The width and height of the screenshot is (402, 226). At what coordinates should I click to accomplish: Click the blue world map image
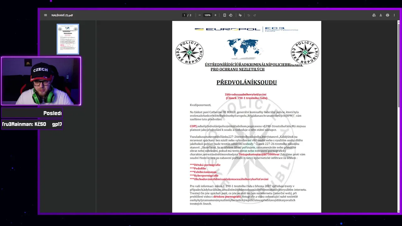point(245,49)
